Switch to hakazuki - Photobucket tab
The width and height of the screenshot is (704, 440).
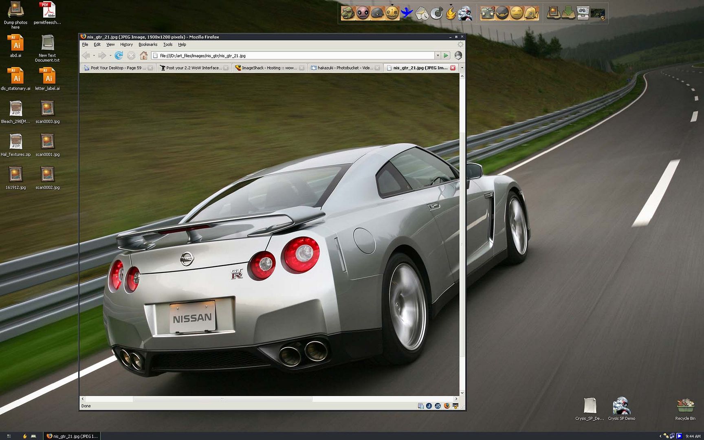click(x=345, y=68)
